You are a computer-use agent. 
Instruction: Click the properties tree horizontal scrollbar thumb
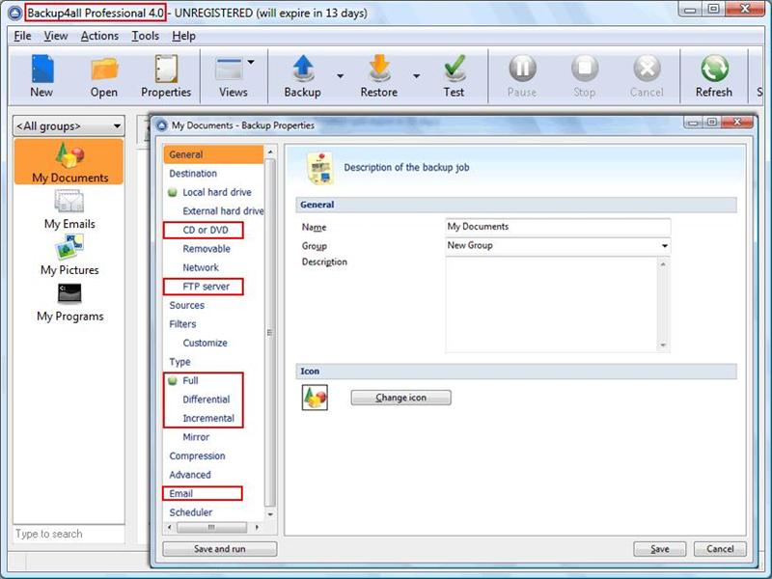point(211,527)
